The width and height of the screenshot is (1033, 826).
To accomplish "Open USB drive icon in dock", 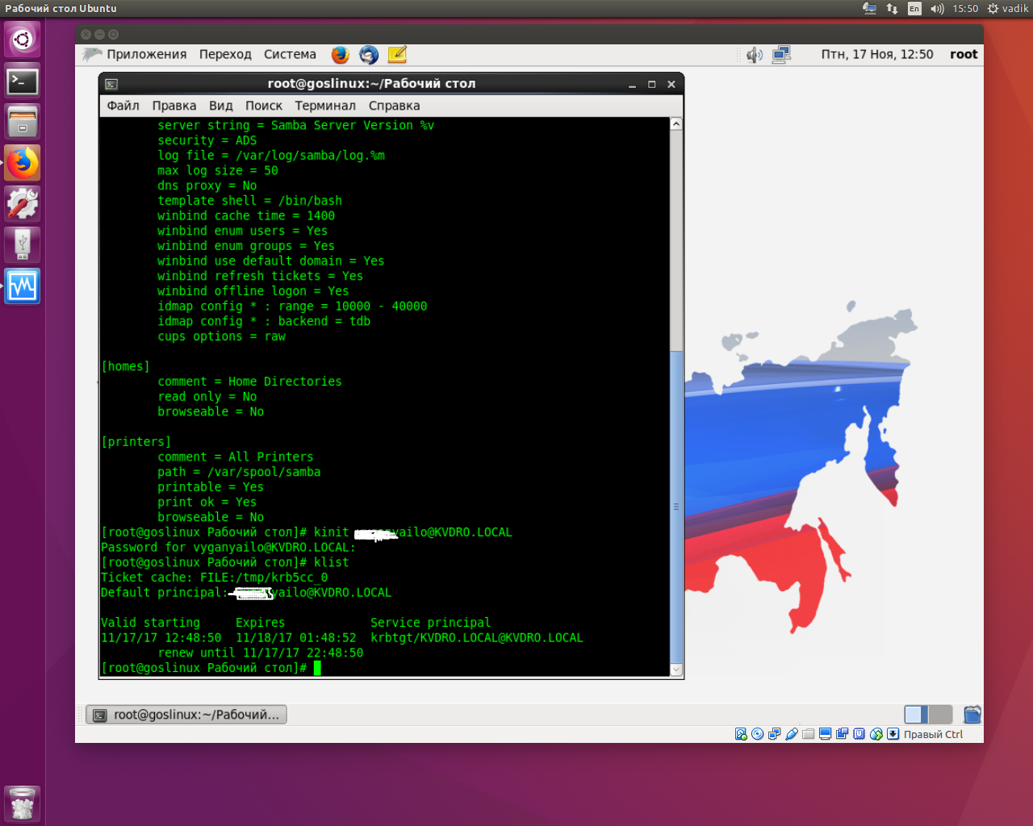I will coord(23,245).
